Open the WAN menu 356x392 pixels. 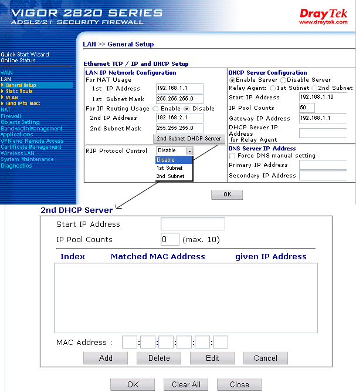click(6, 73)
